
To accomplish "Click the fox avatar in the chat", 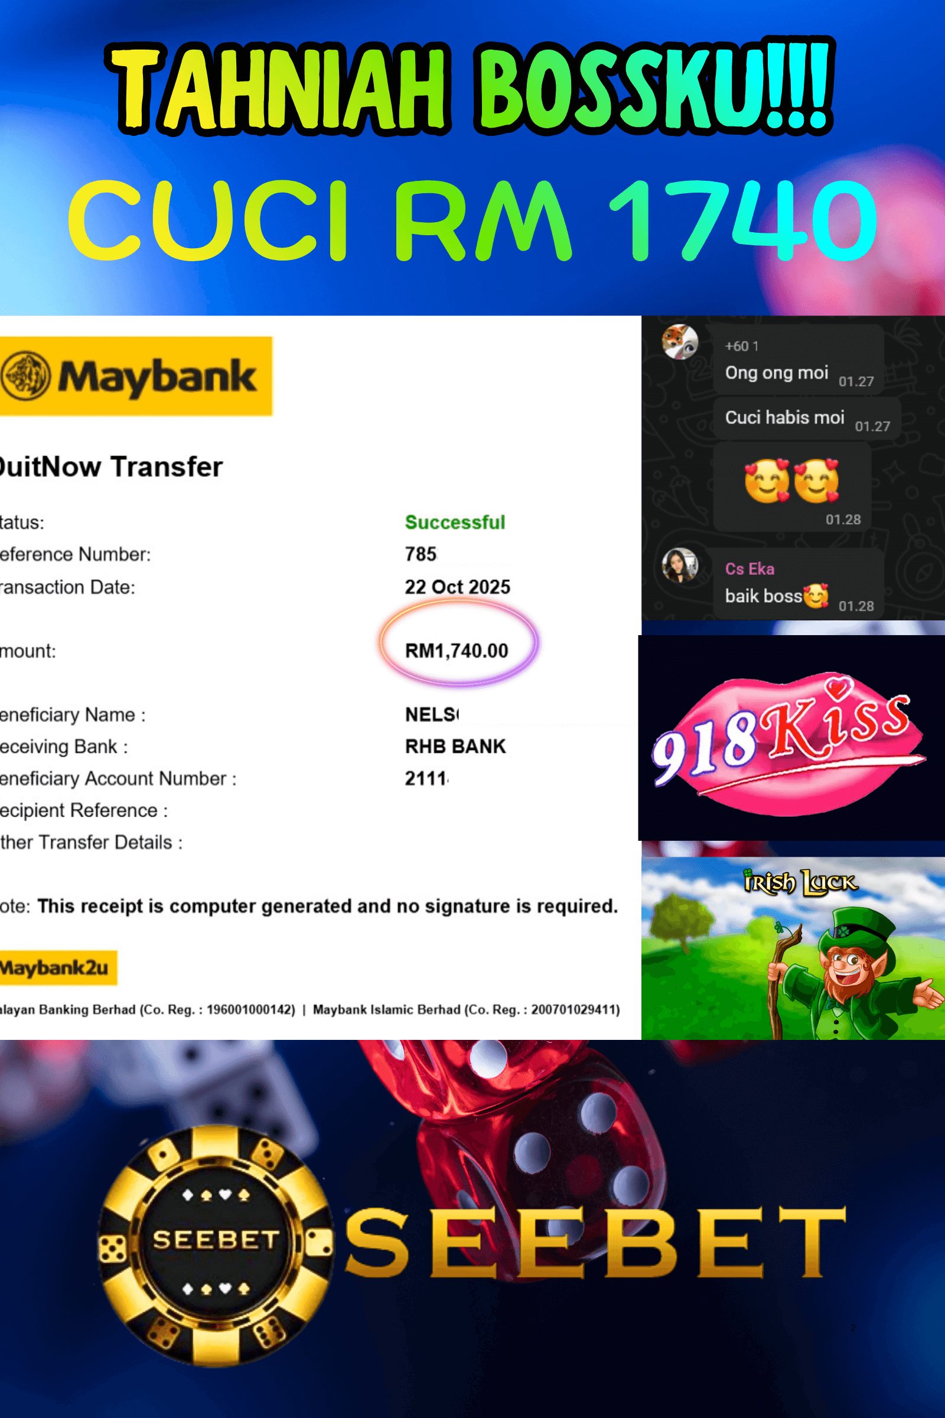I will pyautogui.click(x=680, y=342).
